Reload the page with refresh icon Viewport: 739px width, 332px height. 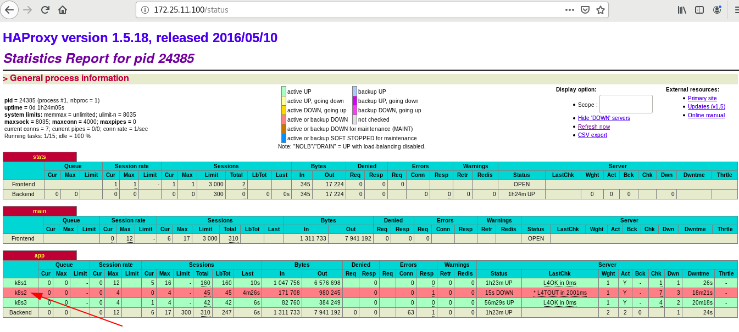click(x=45, y=10)
